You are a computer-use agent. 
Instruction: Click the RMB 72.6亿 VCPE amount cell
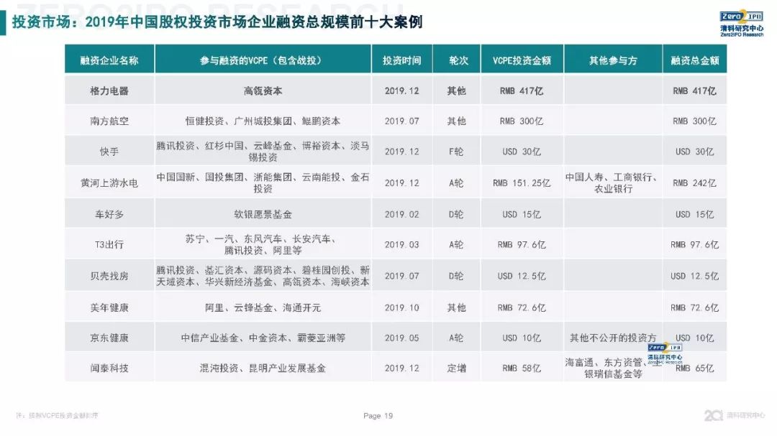click(x=522, y=307)
